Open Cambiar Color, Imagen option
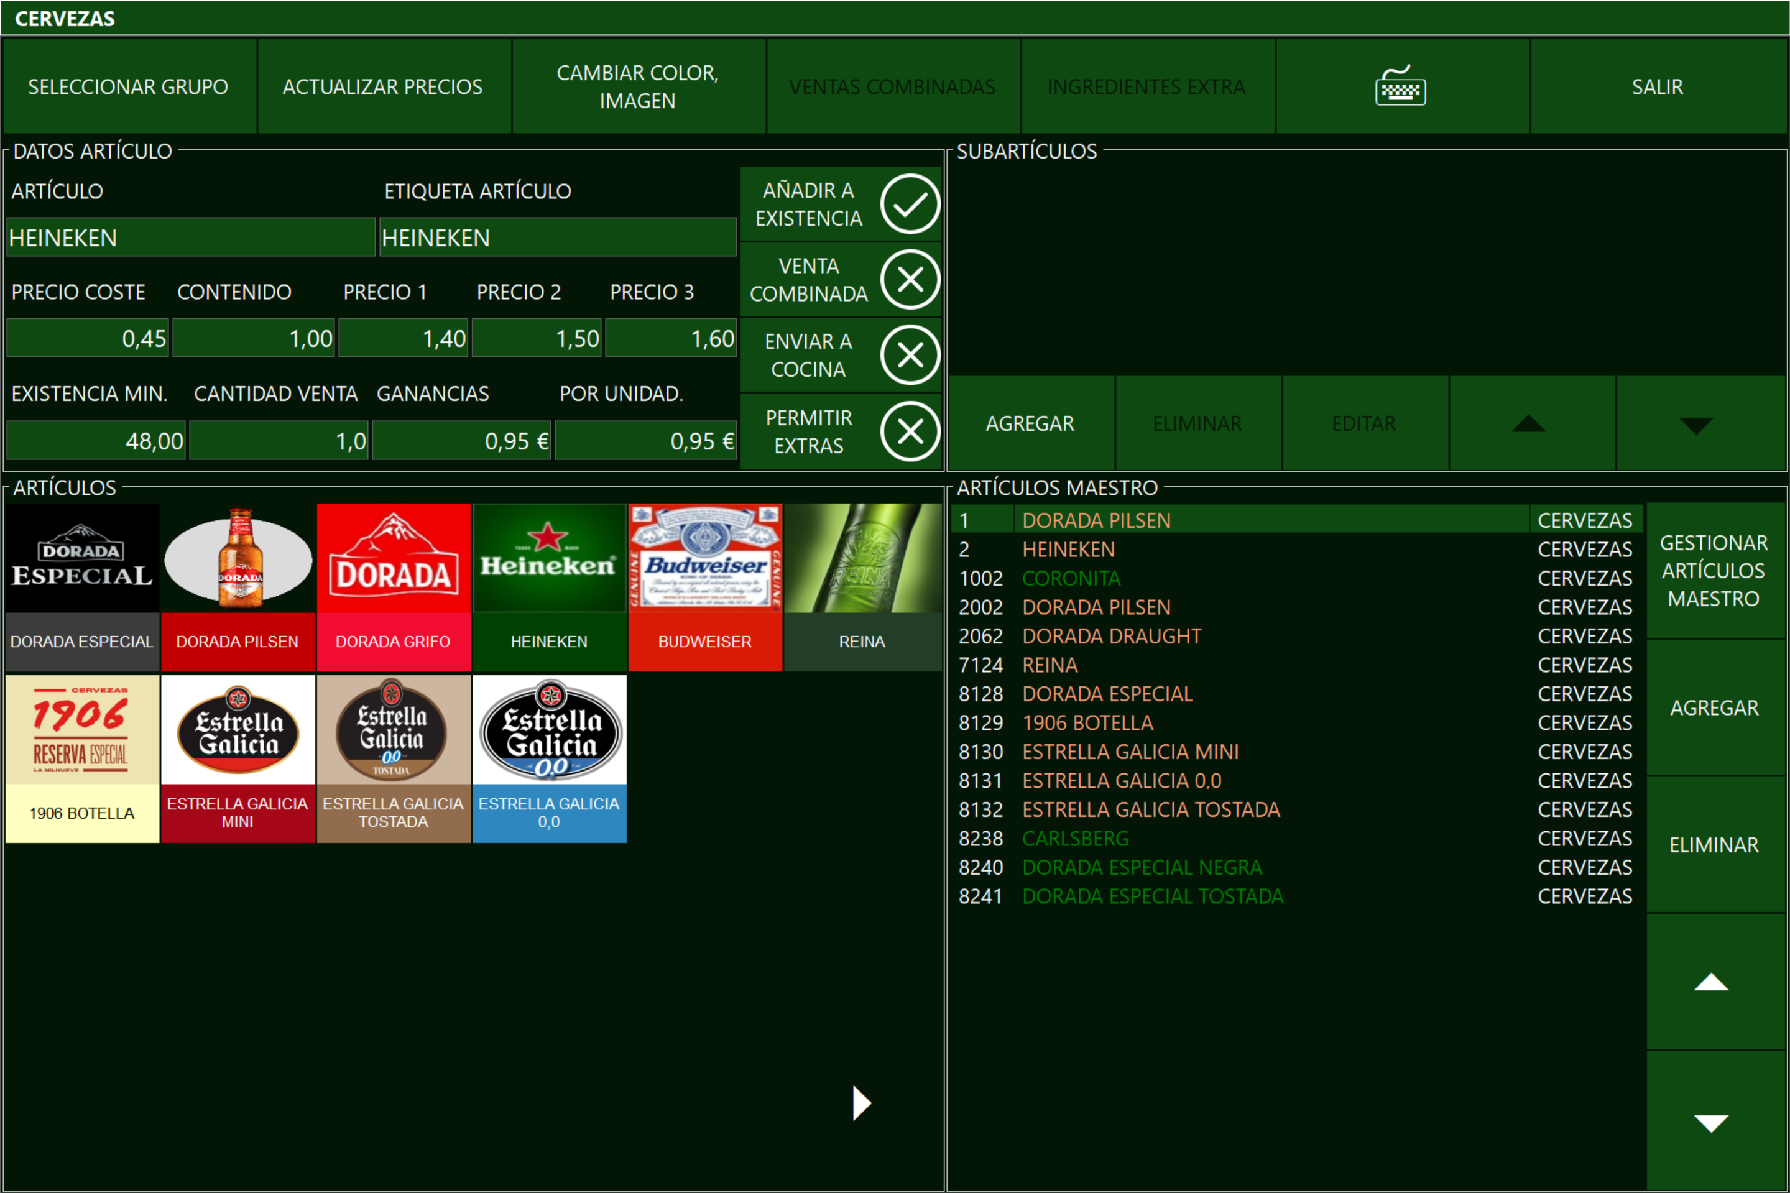Screen dimensions: 1790x1193 [x=637, y=86]
